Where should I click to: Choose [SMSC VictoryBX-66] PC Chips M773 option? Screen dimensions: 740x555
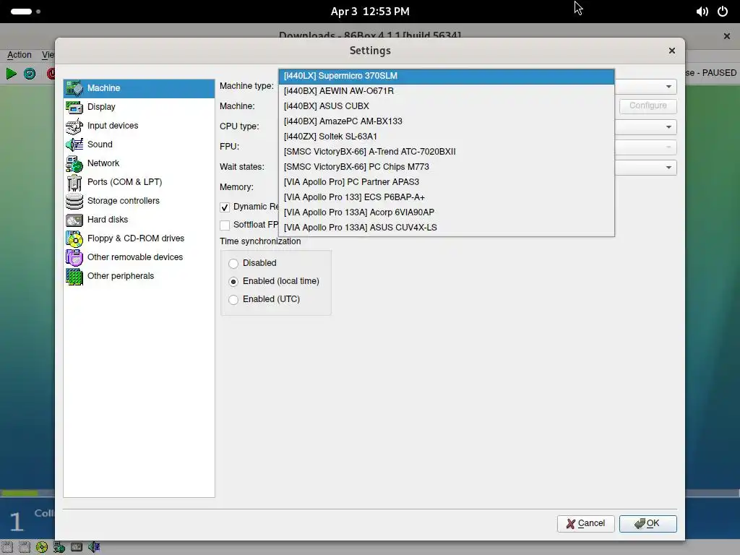tap(447, 167)
